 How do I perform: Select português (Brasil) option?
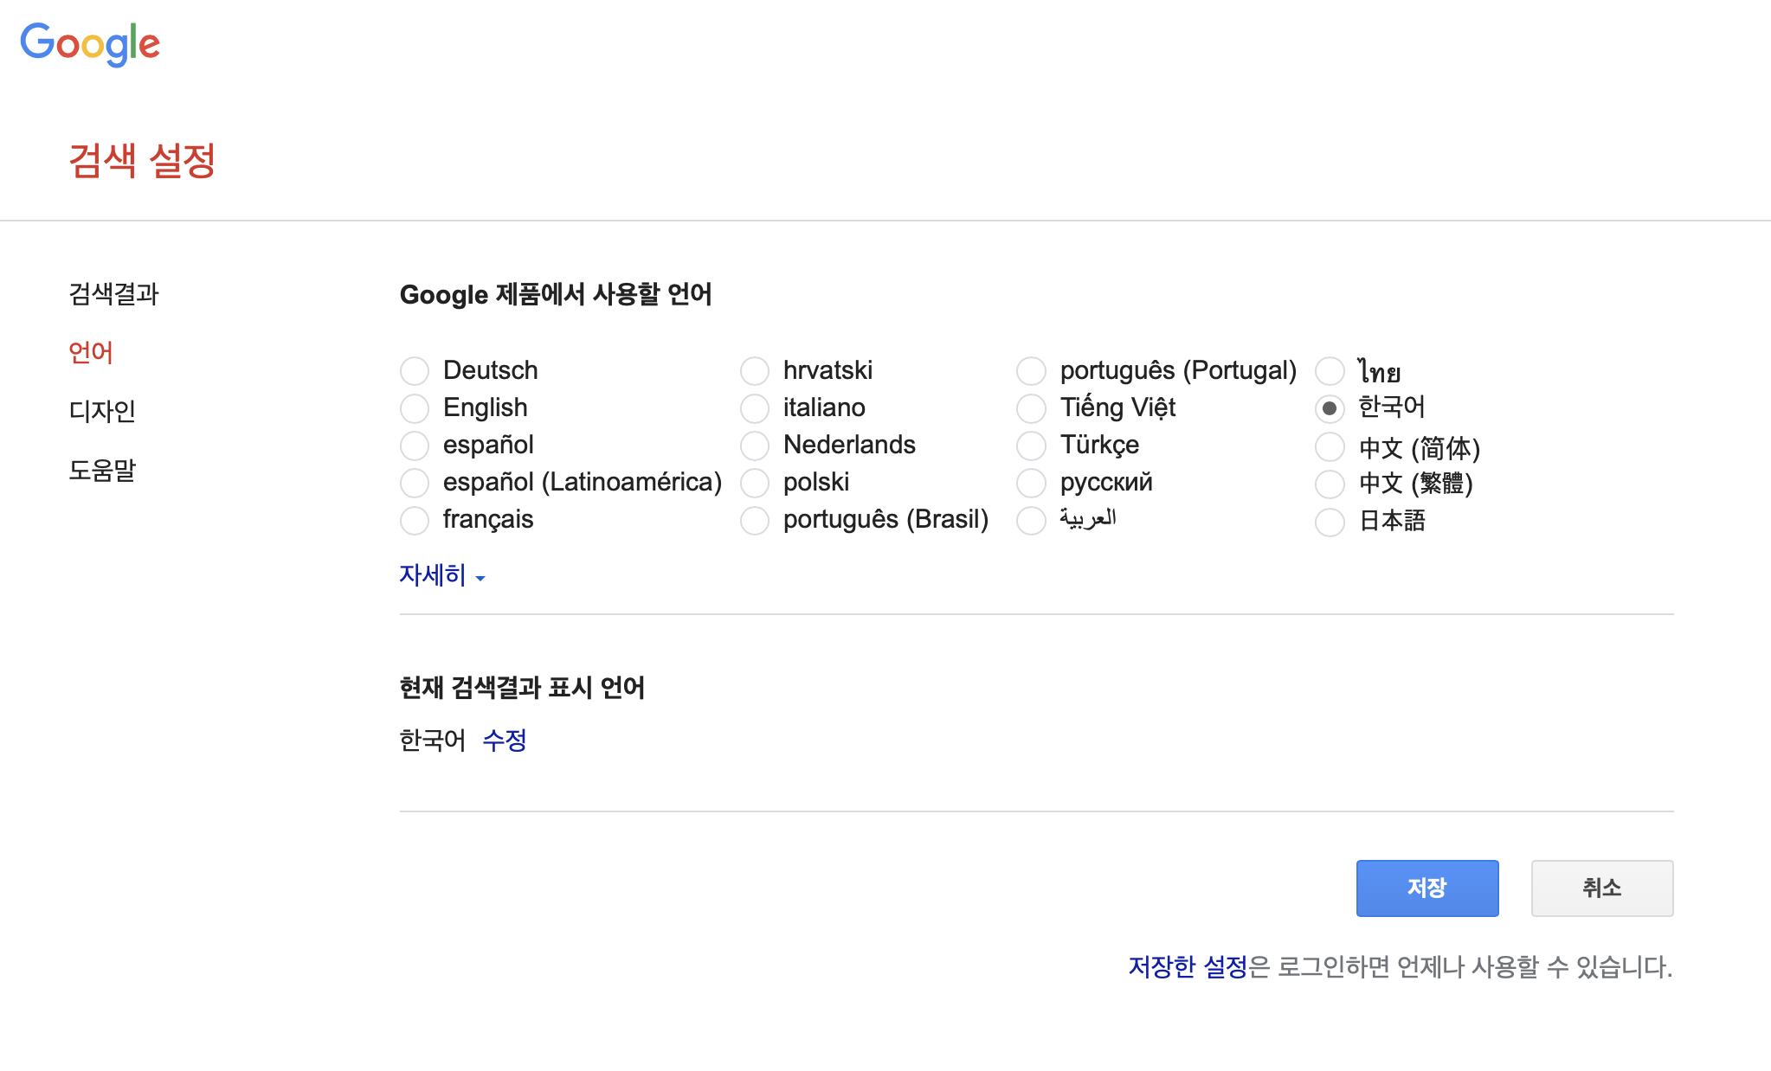(x=755, y=520)
